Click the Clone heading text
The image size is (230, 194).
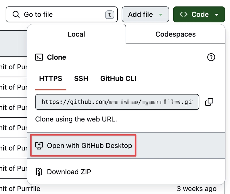tap(56, 57)
